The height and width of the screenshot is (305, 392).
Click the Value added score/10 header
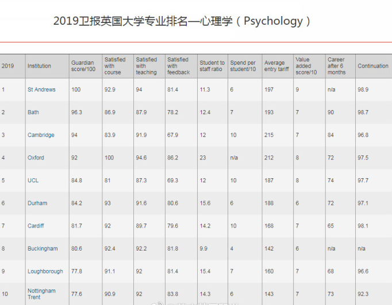pos(306,66)
